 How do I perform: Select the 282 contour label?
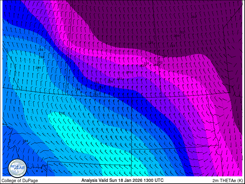click(x=96, y=95)
